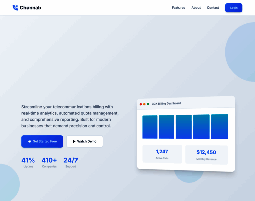
Task: Click the Get Started Free button
Action: coord(42,141)
